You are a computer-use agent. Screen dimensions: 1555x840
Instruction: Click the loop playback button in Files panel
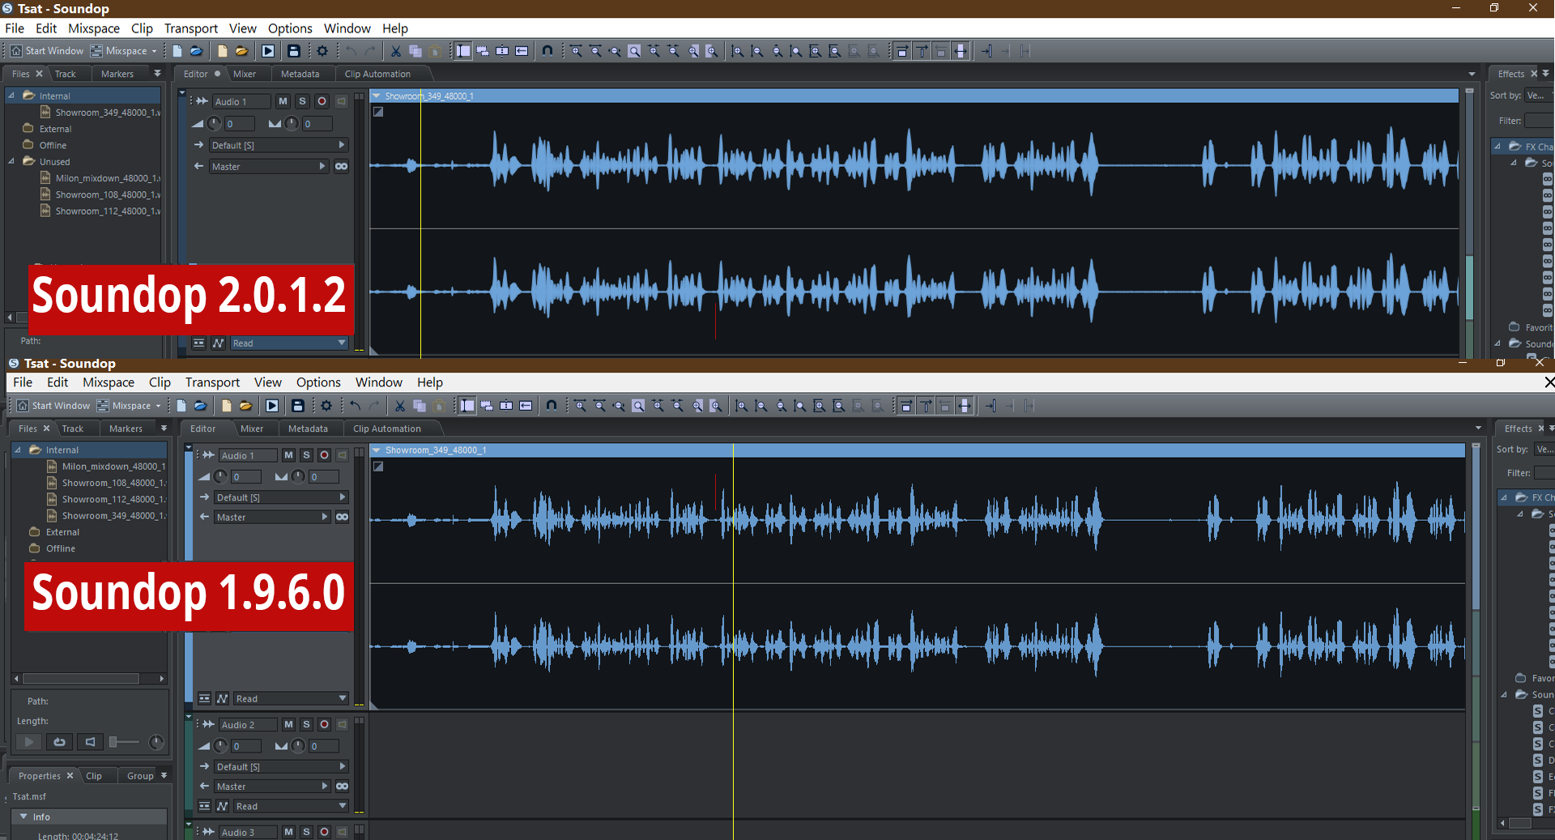(x=59, y=742)
